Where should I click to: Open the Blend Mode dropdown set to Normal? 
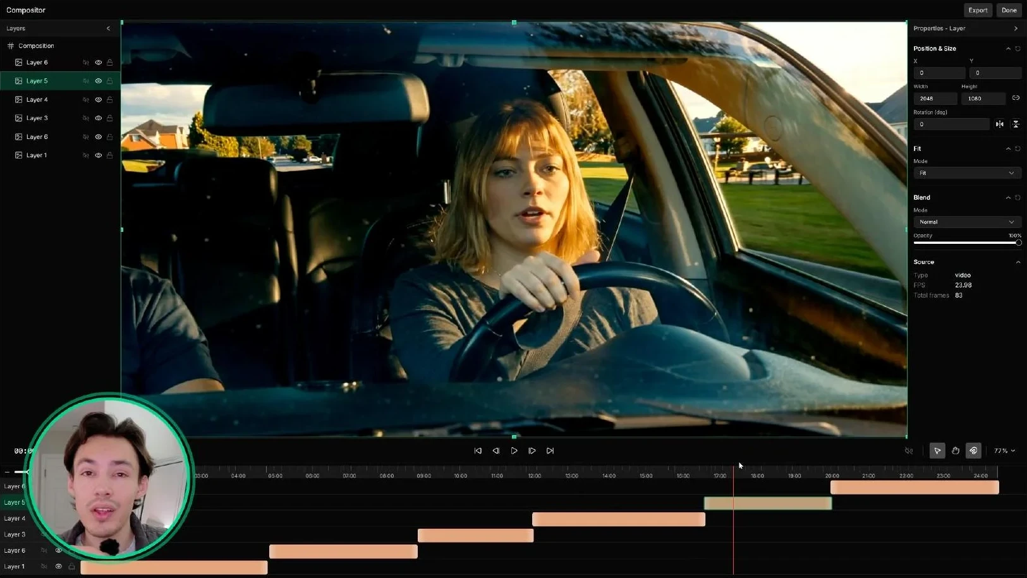[x=967, y=222]
